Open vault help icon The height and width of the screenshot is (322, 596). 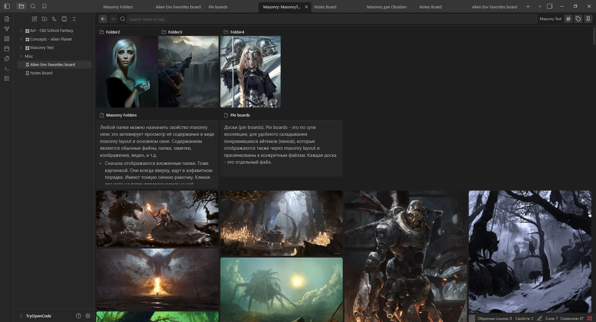tap(79, 316)
